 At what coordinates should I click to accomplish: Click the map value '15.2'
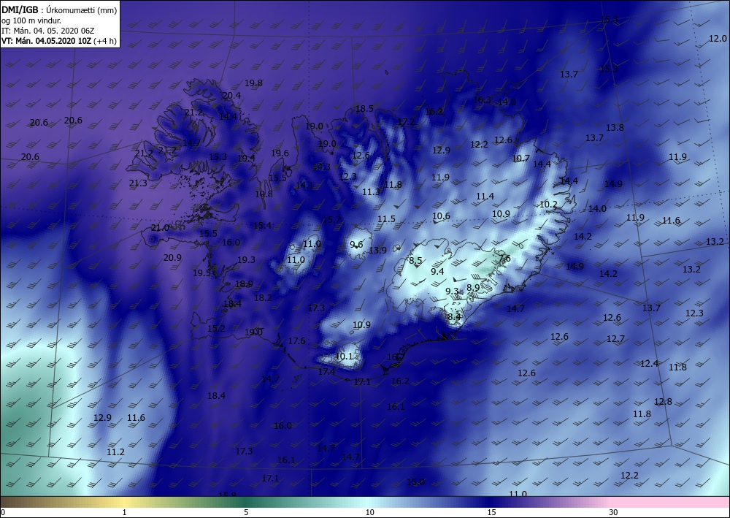pos(217,329)
